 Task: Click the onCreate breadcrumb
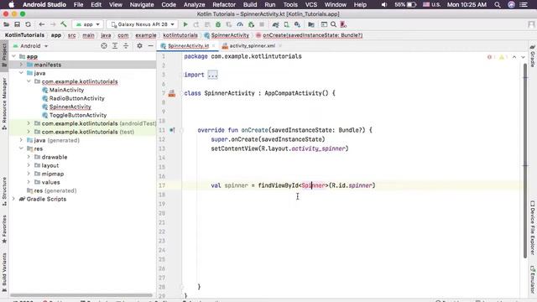tap(310, 35)
